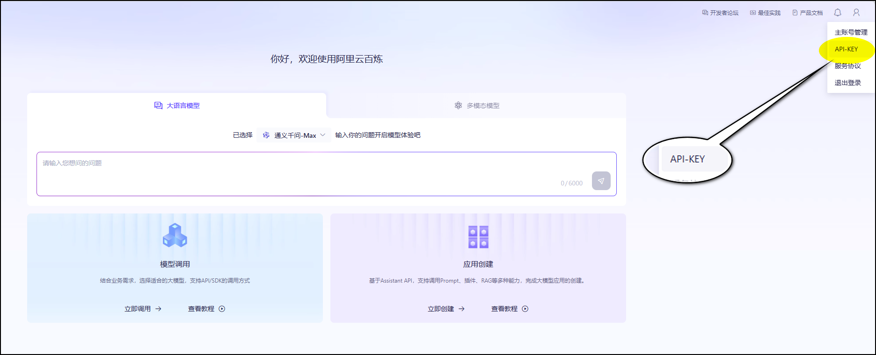876x355 pixels.
Task: Click the welcome heading 你好，欢迎使用阿里云百炼
Action: 327,59
